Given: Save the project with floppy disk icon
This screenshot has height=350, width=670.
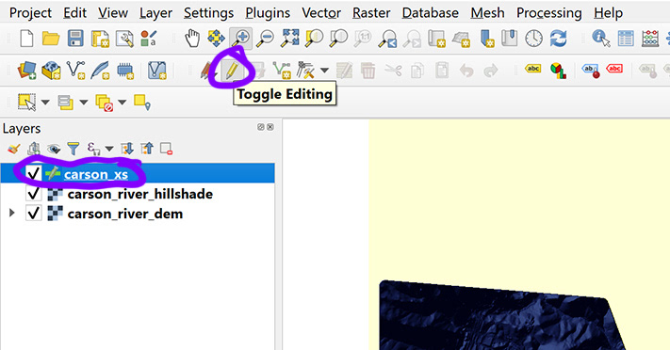Looking at the screenshot, I should 75,39.
